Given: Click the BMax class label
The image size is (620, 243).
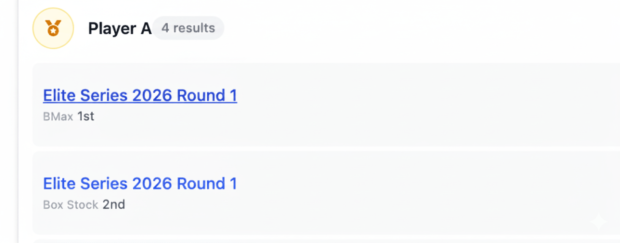Looking at the screenshot, I should tap(58, 117).
